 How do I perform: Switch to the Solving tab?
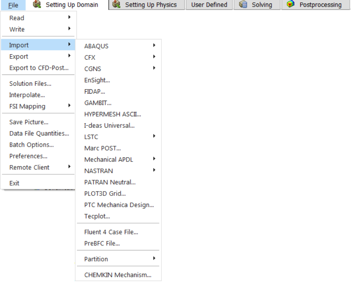click(257, 5)
